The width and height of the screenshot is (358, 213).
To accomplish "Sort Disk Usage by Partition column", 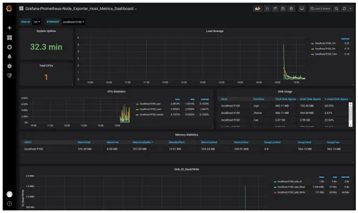I will (258, 99).
